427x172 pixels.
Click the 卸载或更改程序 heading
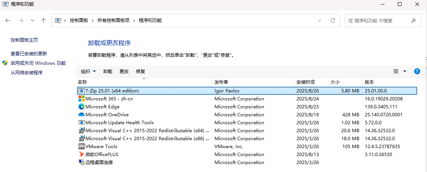pos(109,43)
